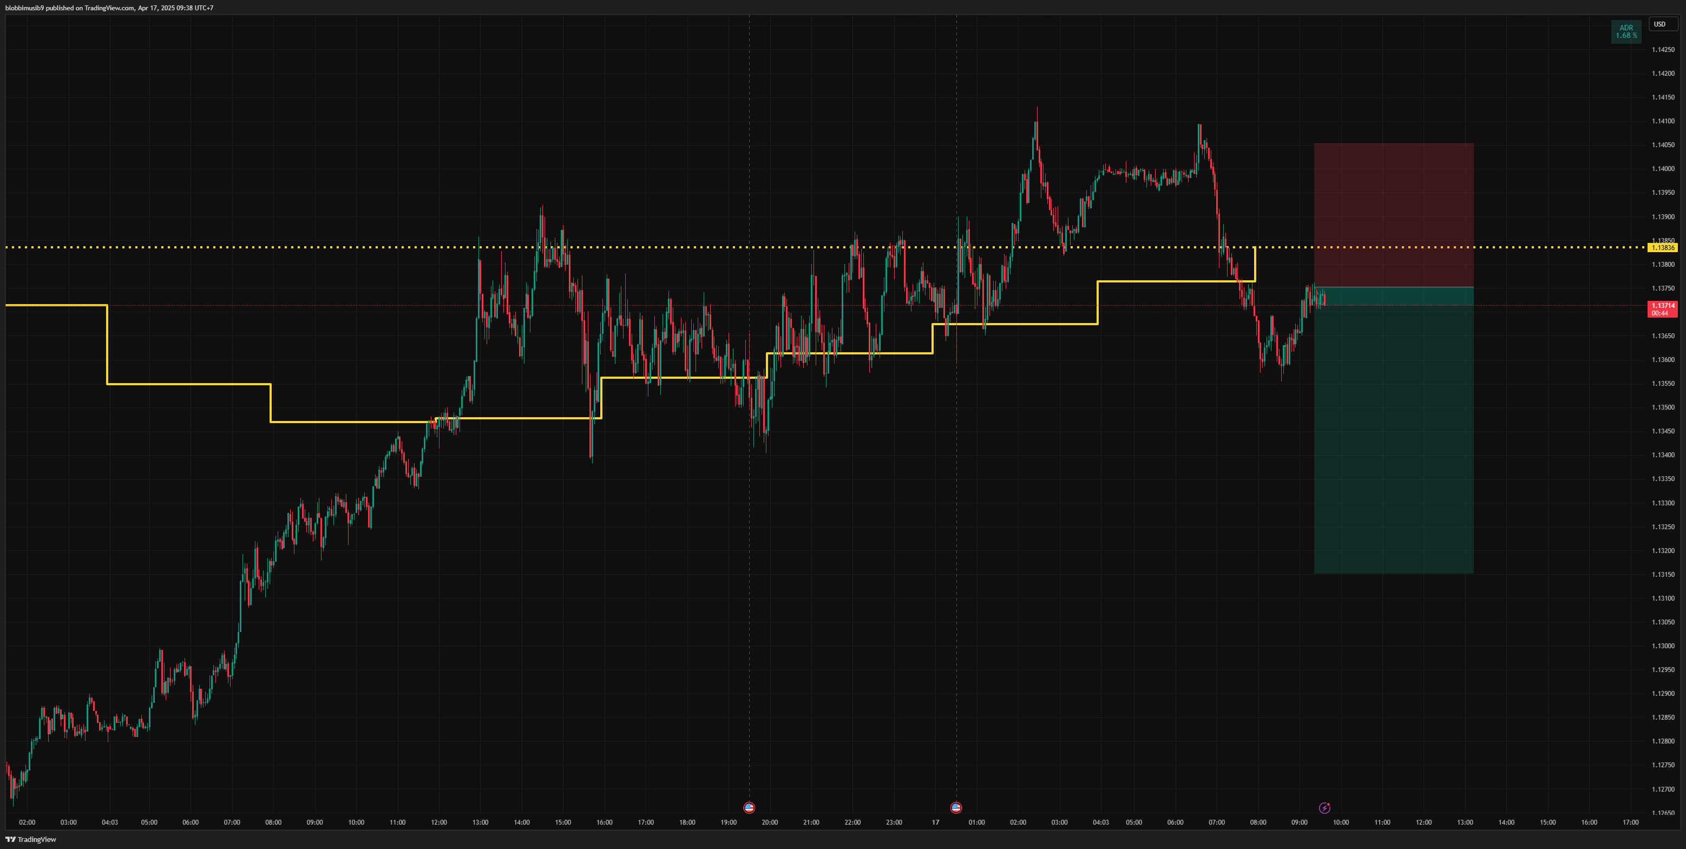Click the 1.14100 price axis label
The width and height of the screenshot is (1686, 849).
tap(1663, 121)
